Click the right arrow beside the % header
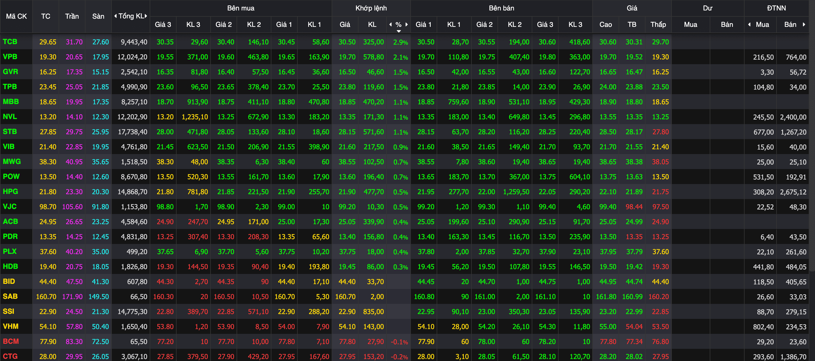The width and height of the screenshot is (815, 361). [407, 24]
